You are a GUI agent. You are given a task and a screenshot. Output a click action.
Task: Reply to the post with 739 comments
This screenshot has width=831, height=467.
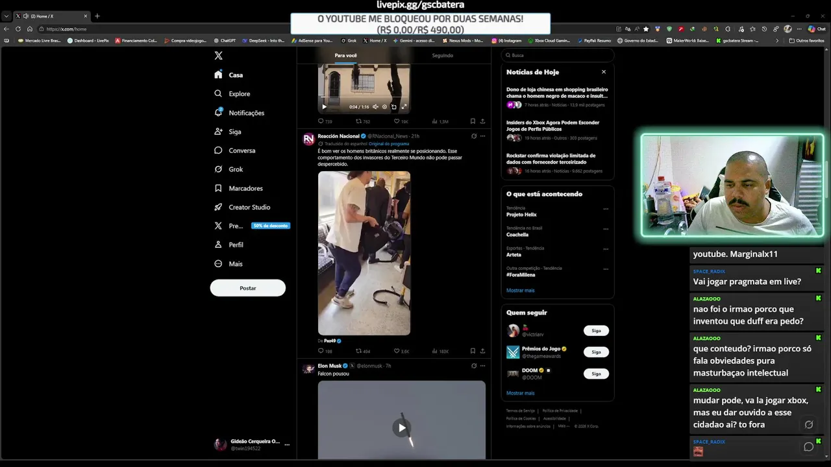pos(325,121)
